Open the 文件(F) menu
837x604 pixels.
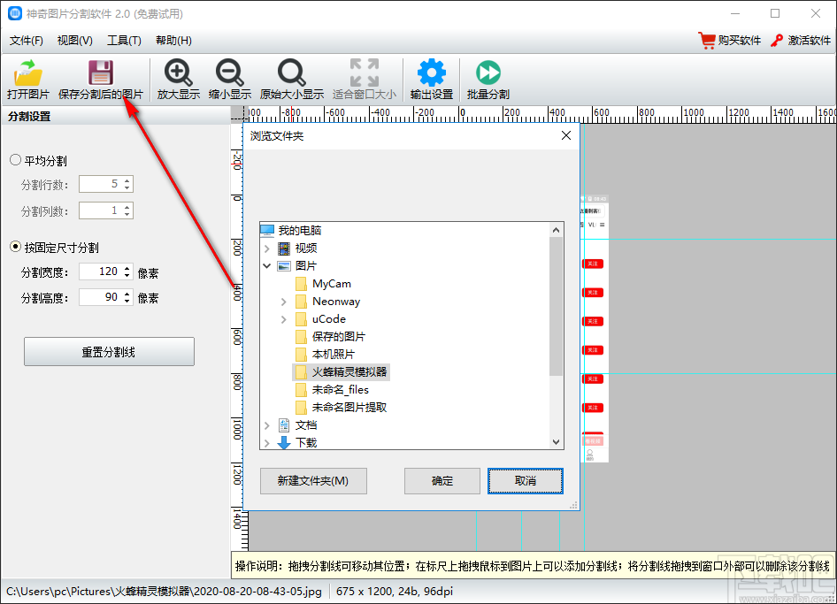27,41
